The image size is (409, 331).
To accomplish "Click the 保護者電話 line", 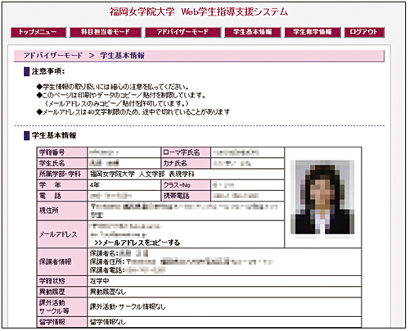I will (x=128, y=270).
